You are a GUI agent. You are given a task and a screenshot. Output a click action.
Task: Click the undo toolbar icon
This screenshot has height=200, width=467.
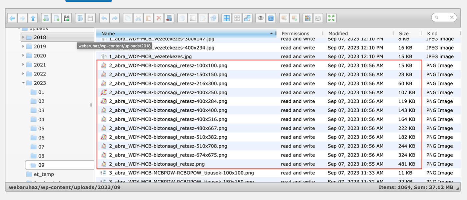[x=104, y=18]
